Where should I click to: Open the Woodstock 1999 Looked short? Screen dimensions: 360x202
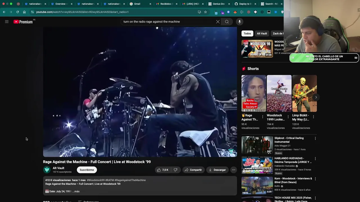click(279, 93)
